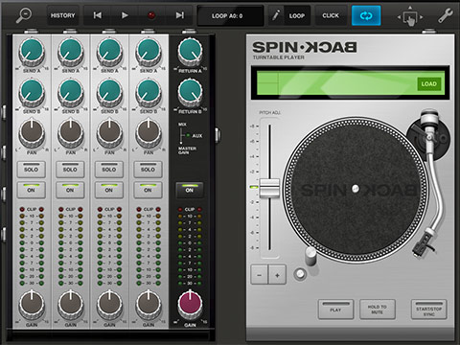Viewport: 460px width, 345px height.
Task: Click channel 4 SEND A knob
Action: pos(149,52)
